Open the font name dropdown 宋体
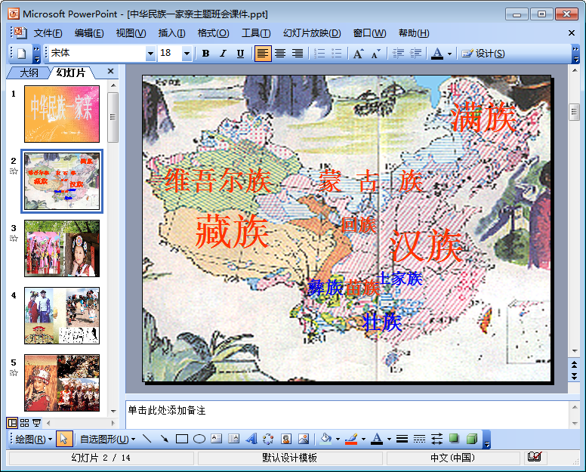 pyautogui.click(x=150, y=54)
